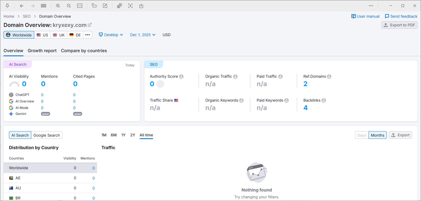The width and height of the screenshot is (421, 201).
Task: Click the Authority Score value 0
Action: point(152,84)
